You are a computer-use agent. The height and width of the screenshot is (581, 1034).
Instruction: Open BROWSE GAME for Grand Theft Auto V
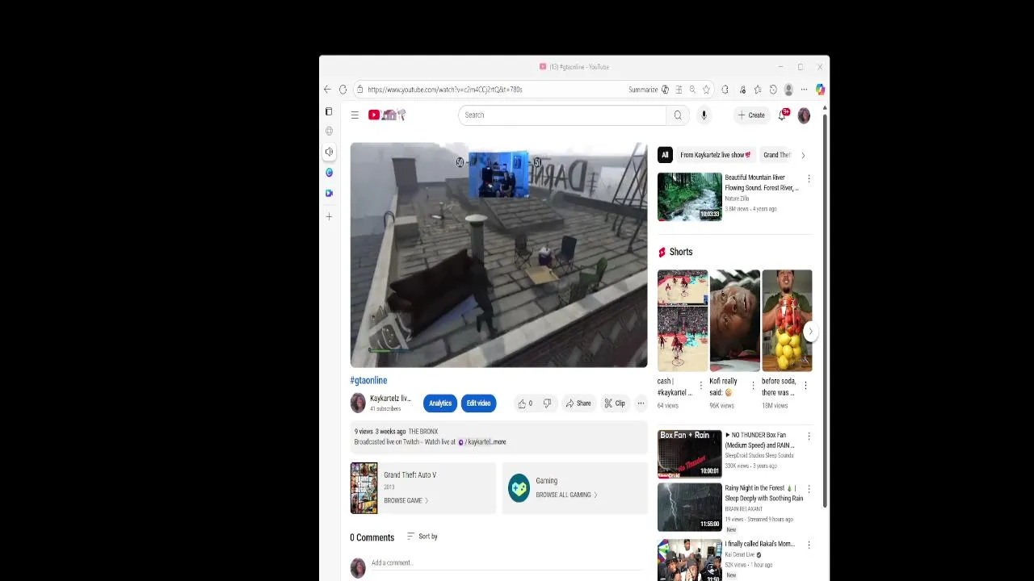[406, 500]
